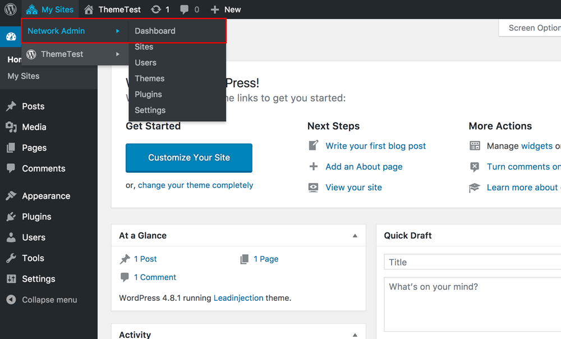
Task: Click the widgets grid icon under More Actions
Action: [x=475, y=146]
